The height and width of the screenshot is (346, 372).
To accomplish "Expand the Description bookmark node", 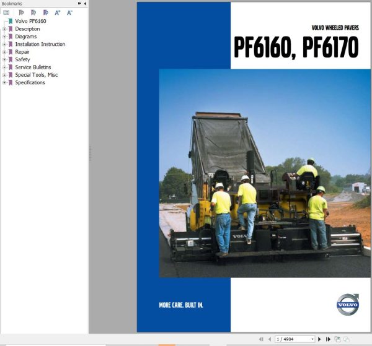I will [4, 29].
